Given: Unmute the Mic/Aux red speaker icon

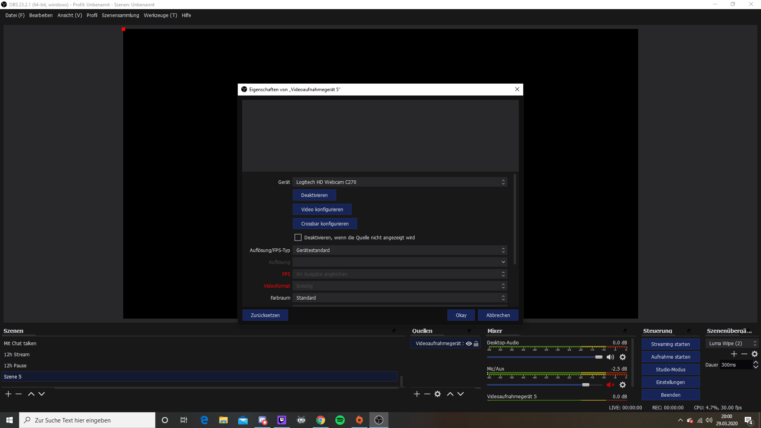Looking at the screenshot, I should tap(610, 385).
